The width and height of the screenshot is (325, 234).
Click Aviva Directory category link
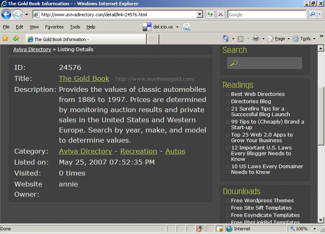(85, 151)
